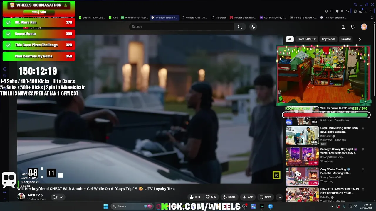Screen dimensions: 376x211
Task: Open the browser profile account icon
Action: pos(360,11)
